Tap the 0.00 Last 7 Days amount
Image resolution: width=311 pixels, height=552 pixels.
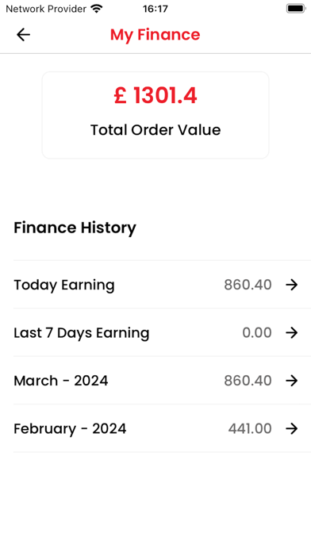click(x=257, y=332)
